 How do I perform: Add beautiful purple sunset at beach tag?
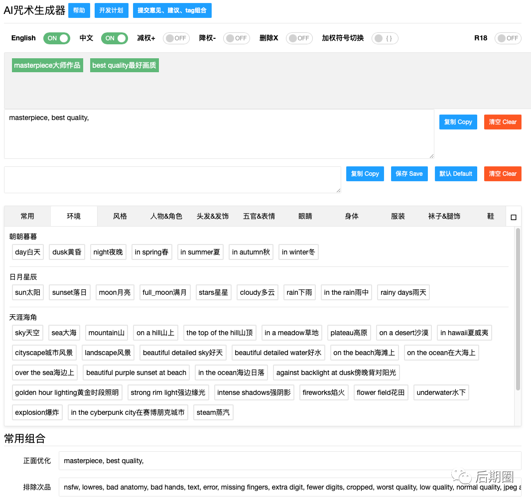click(x=136, y=373)
